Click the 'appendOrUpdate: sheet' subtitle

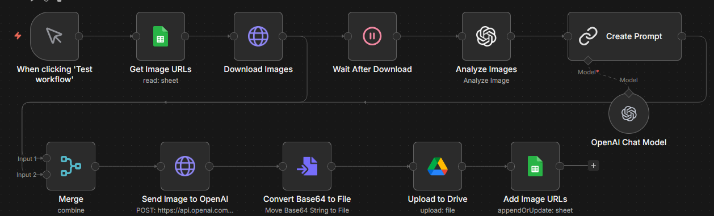pyautogui.click(x=535, y=210)
